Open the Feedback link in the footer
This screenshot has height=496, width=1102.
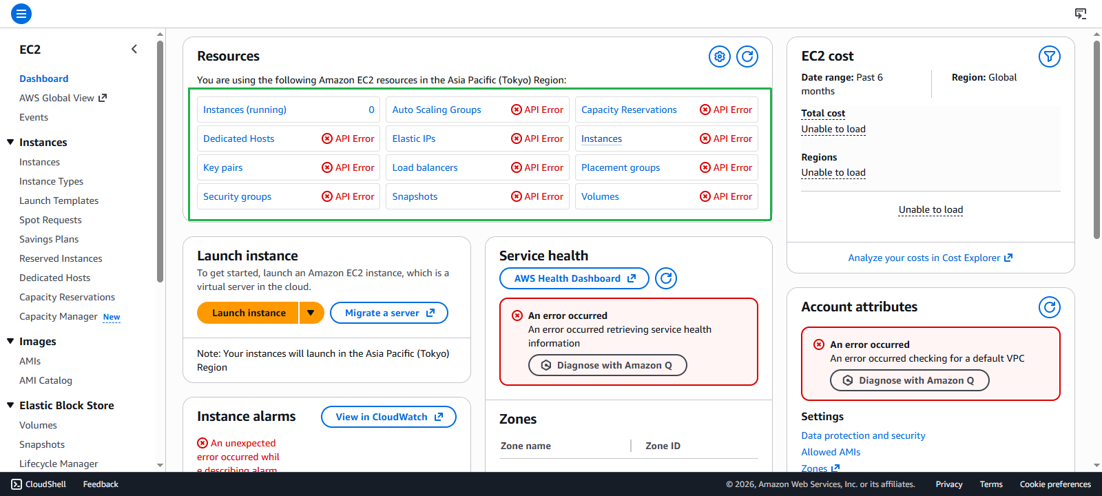[101, 484]
